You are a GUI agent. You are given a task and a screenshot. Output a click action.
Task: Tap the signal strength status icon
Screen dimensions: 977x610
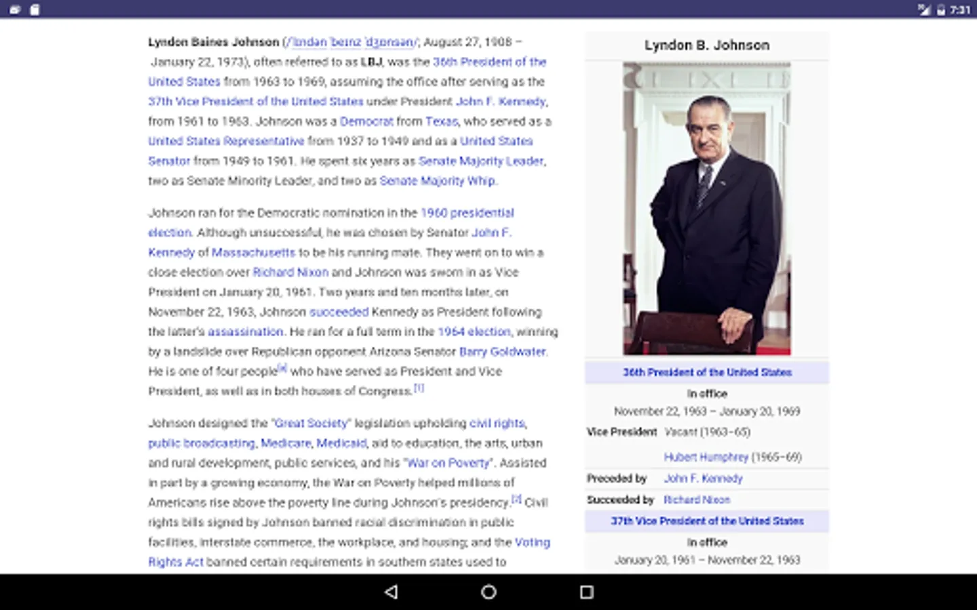point(924,9)
